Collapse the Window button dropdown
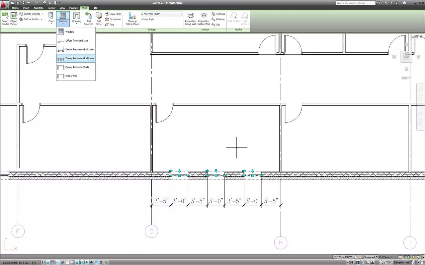The height and width of the screenshot is (265, 425). [x=63, y=24]
